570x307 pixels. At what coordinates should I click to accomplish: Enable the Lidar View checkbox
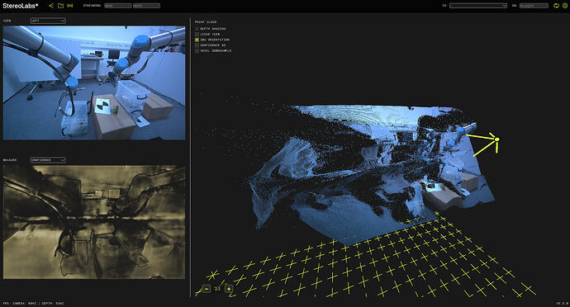(197, 34)
